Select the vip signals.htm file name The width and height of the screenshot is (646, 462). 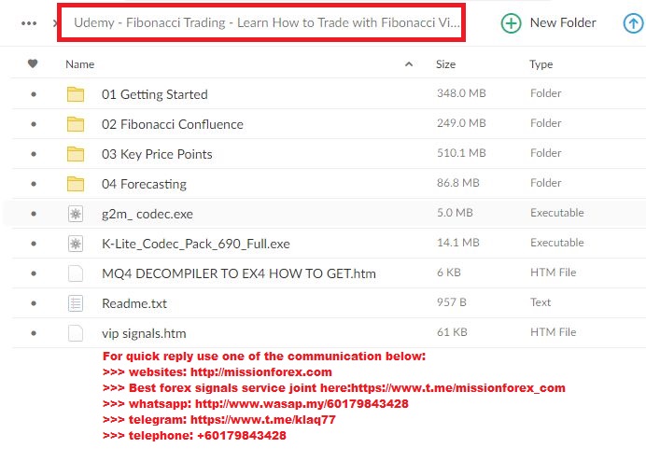pyautogui.click(x=144, y=333)
